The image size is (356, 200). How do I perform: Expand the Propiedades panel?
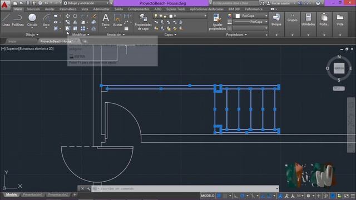click(x=236, y=34)
